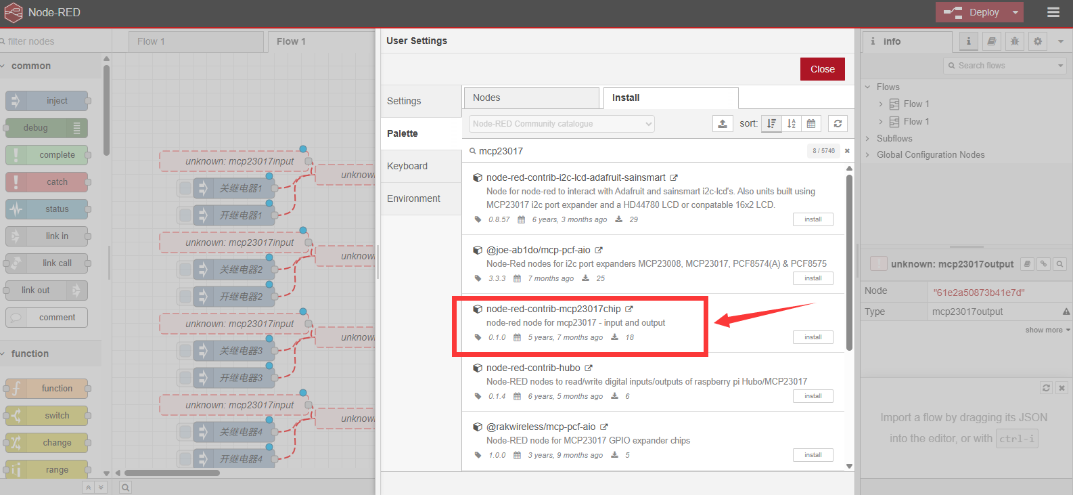The height and width of the screenshot is (495, 1073).
Task: Open external link for node-red-contrib-mcp23017chip
Action: [629, 309]
